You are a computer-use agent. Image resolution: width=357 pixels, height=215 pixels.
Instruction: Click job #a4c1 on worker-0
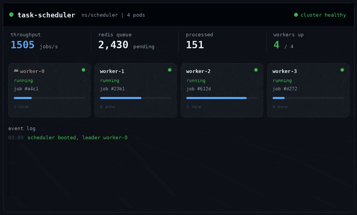tap(26, 89)
